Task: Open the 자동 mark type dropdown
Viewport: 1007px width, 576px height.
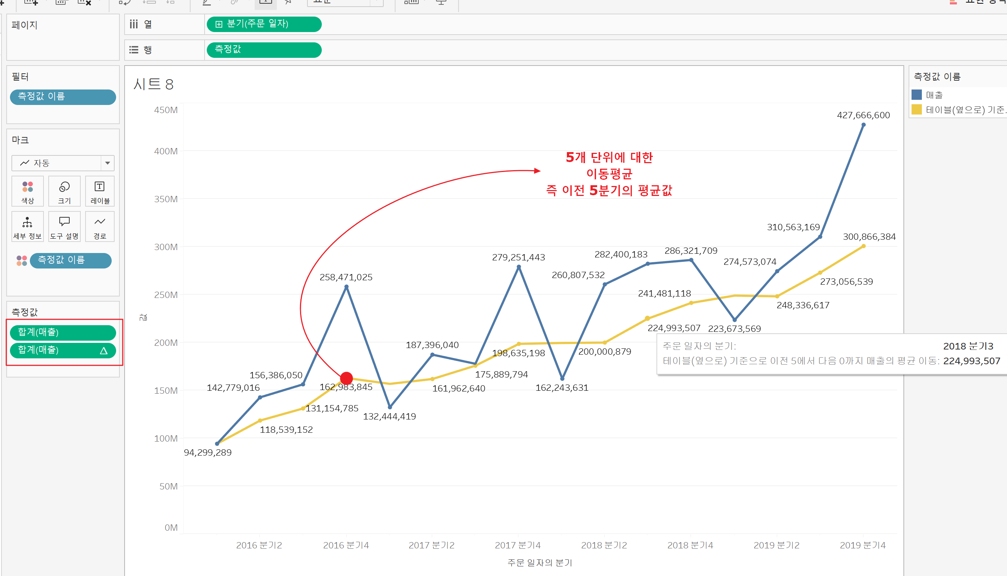Action: [63, 163]
